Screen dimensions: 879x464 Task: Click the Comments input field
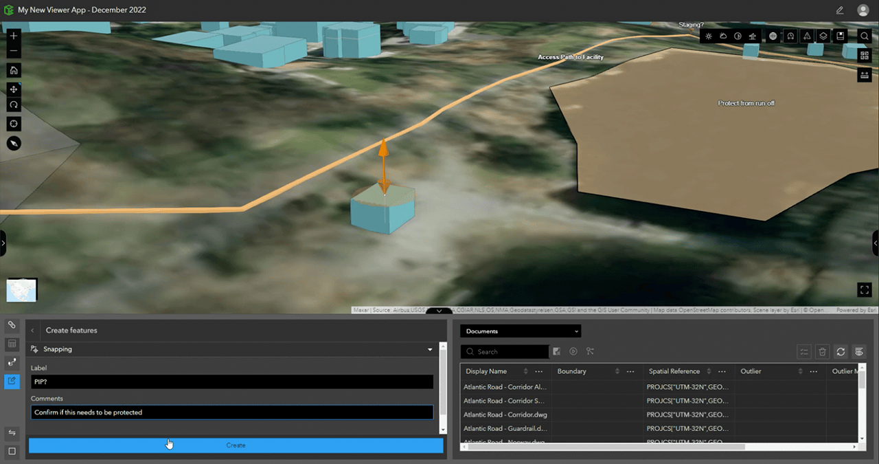231,412
